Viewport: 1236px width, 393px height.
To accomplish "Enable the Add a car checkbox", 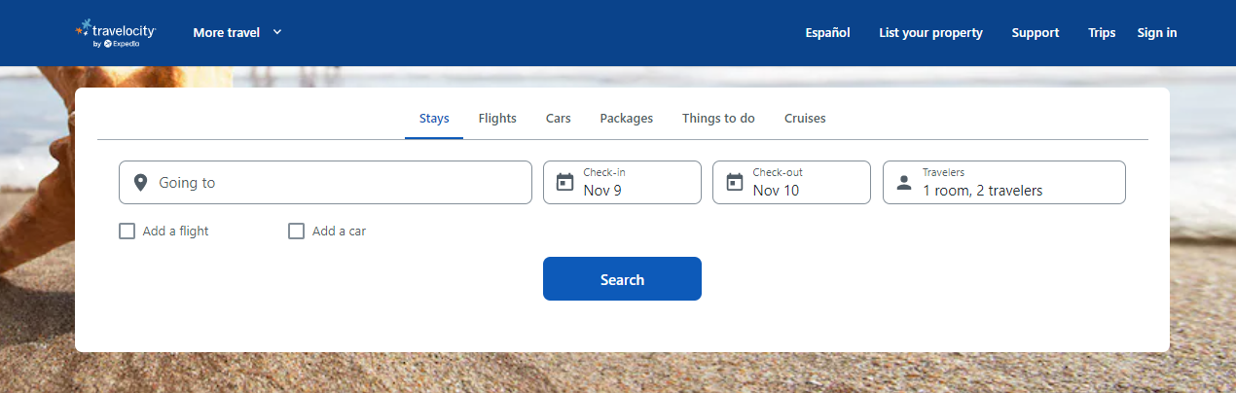I will click(297, 232).
